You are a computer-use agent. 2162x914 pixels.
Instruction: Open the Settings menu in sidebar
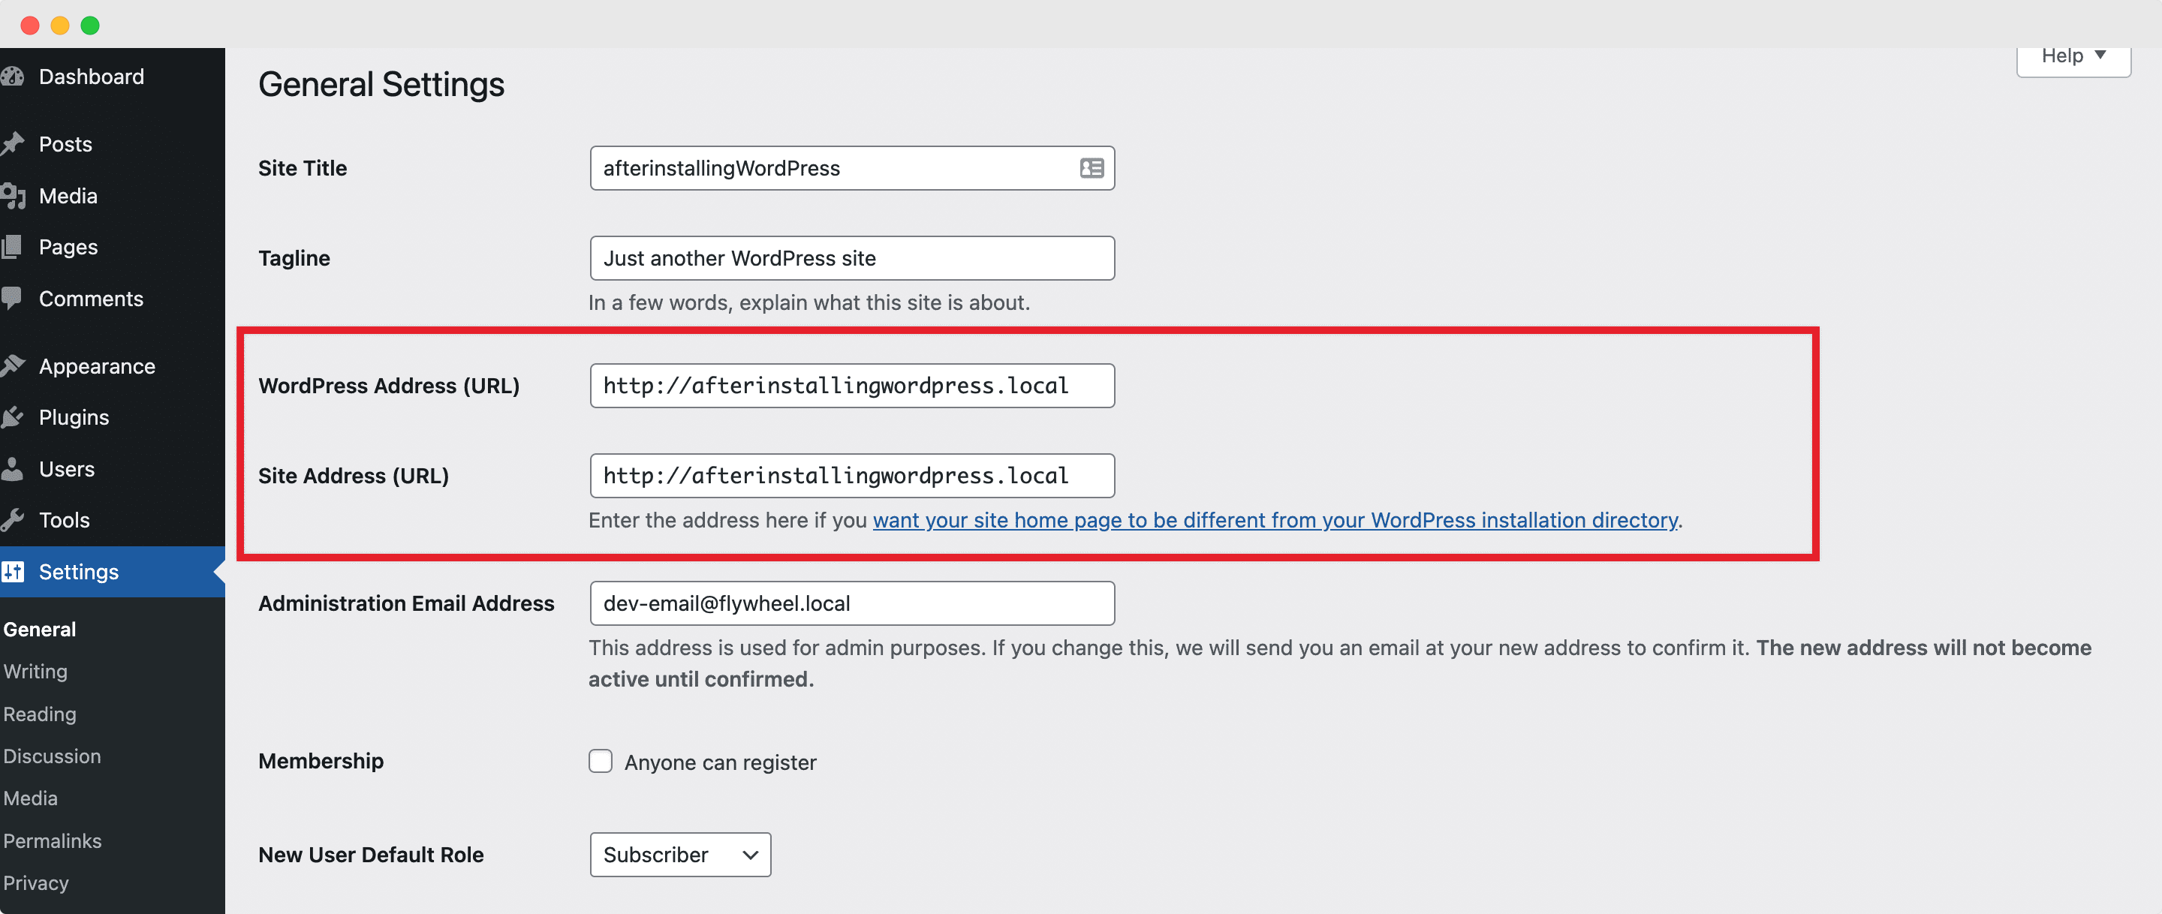(x=78, y=572)
